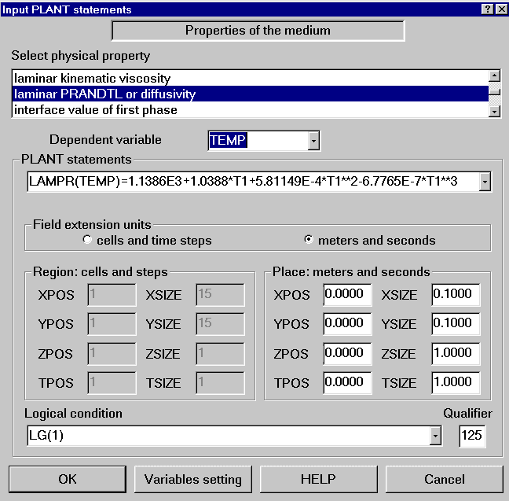This screenshot has height=501, width=509.
Task: Select meters and seconds radio option
Action: click(x=308, y=240)
